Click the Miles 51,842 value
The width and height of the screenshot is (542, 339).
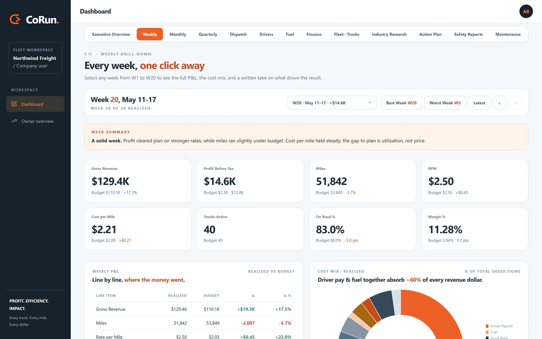click(331, 182)
